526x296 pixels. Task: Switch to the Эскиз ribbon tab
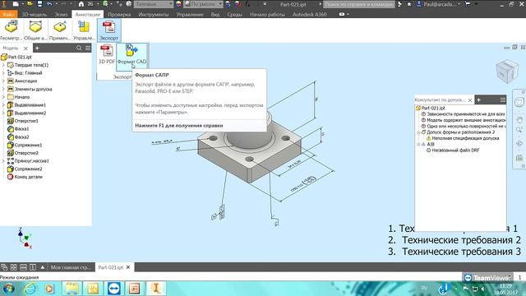pyautogui.click(x=61, y=15)
